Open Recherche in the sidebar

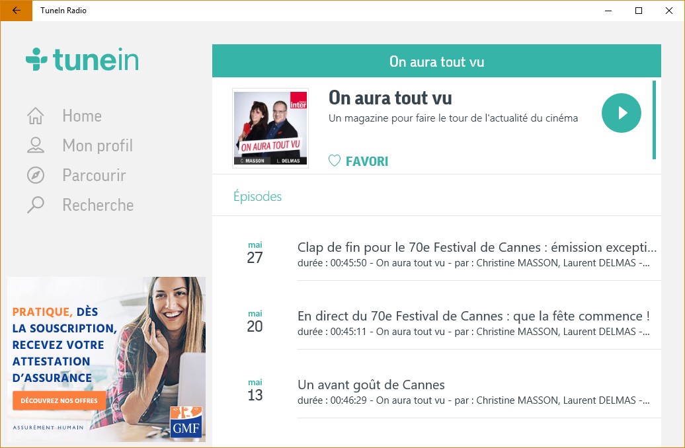tap(98, 205)
